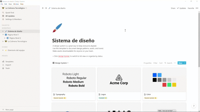The height and width of the screenshot is (112, 200).
Task: Open the New button dropdown arrow
Action: [x=185, y=63]
